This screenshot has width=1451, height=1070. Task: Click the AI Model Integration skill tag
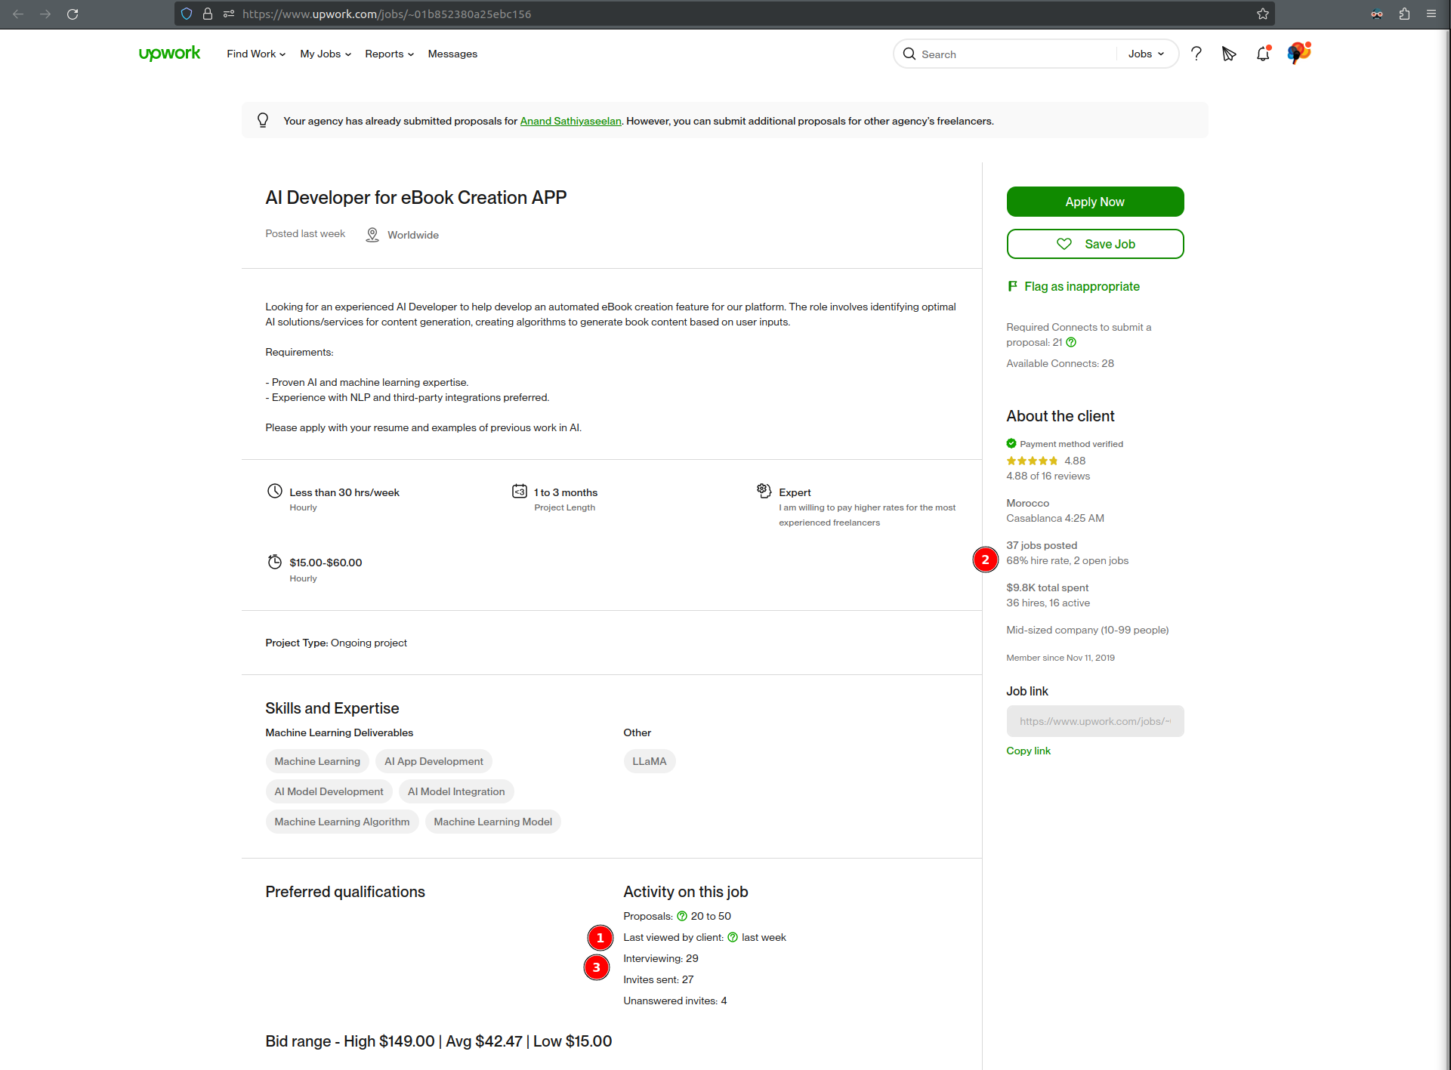[456, 791]
